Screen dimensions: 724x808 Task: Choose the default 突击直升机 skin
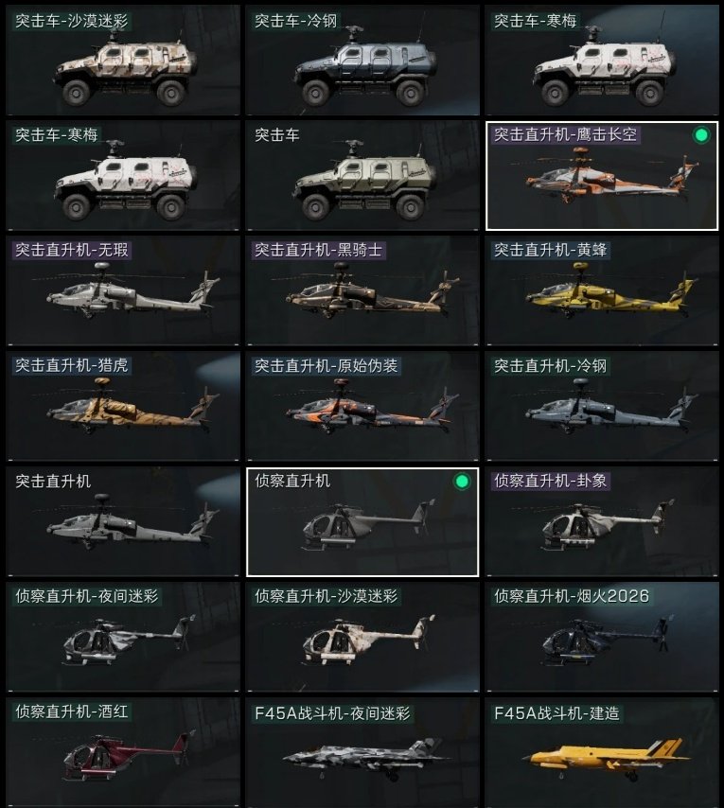[123, 521]
